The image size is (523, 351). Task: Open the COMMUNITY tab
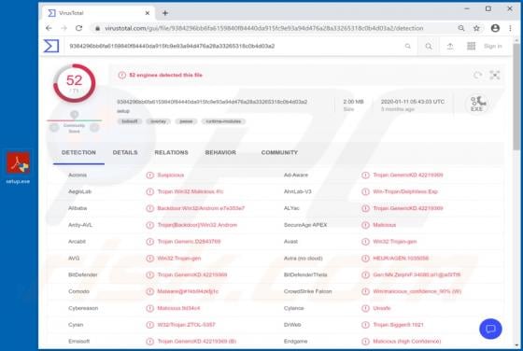(x=279, y=153)
